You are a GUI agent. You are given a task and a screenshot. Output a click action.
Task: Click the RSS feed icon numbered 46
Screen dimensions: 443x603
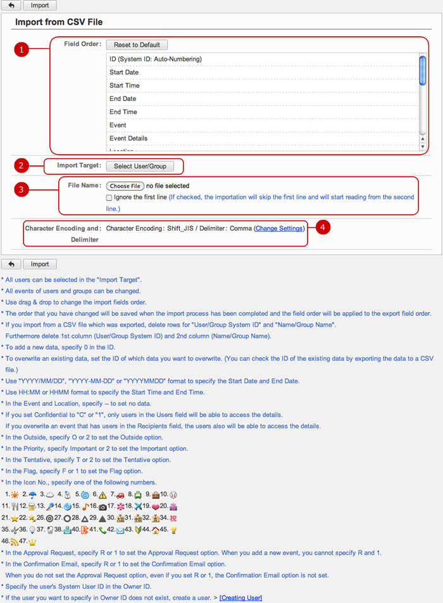[x=15, y=542]
